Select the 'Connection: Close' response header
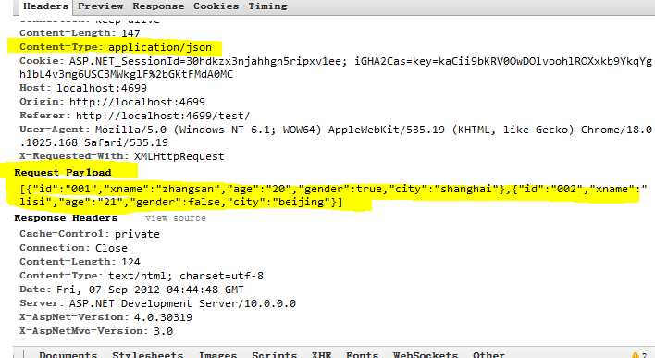655x358 pixels. tap(73, 248)
